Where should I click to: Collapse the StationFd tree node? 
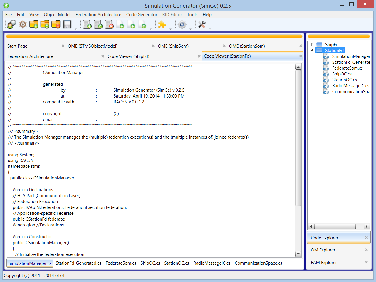tap(312, 51)
